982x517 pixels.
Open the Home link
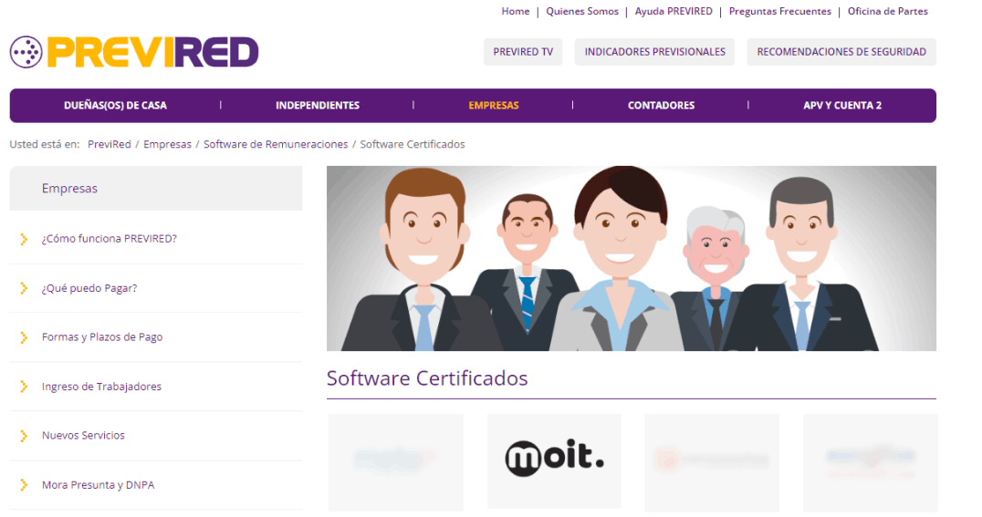pyautogui.click(x=515, y=11)
